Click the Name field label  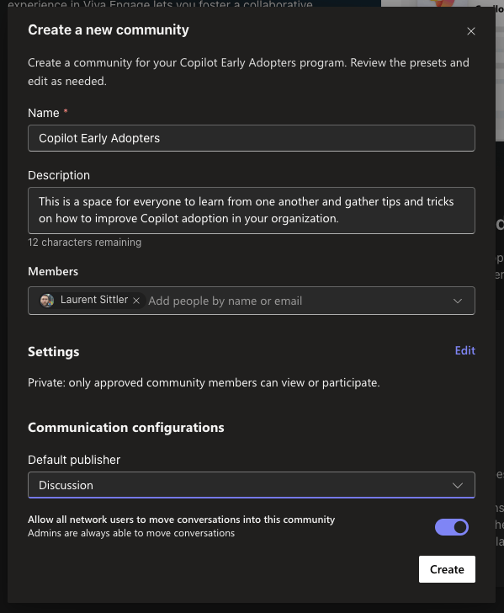[x=44, y=113]
